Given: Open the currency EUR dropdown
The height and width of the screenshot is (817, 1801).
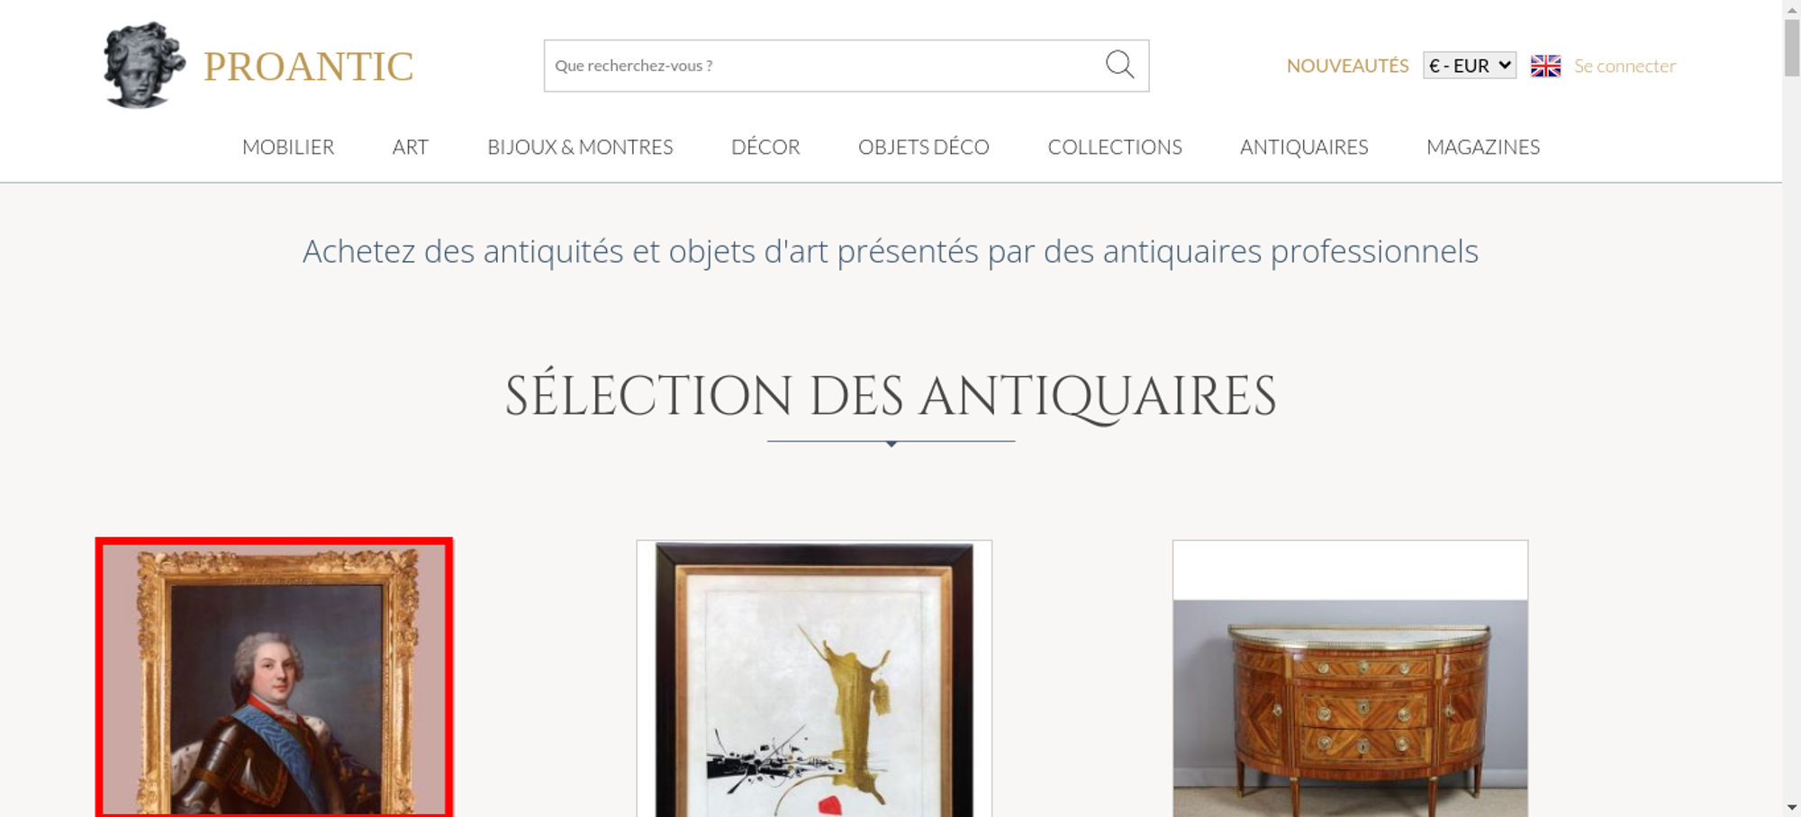Looking at the screenshot, I should pos(1470,66).
